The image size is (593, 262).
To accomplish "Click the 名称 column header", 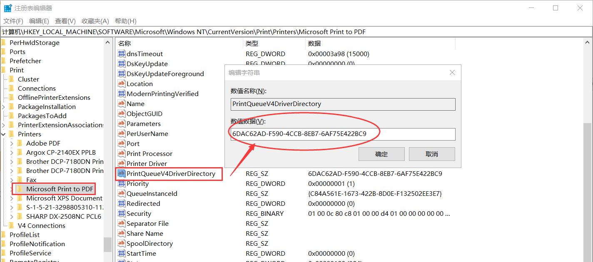I will pyautogui.click(x=125, y=43).
